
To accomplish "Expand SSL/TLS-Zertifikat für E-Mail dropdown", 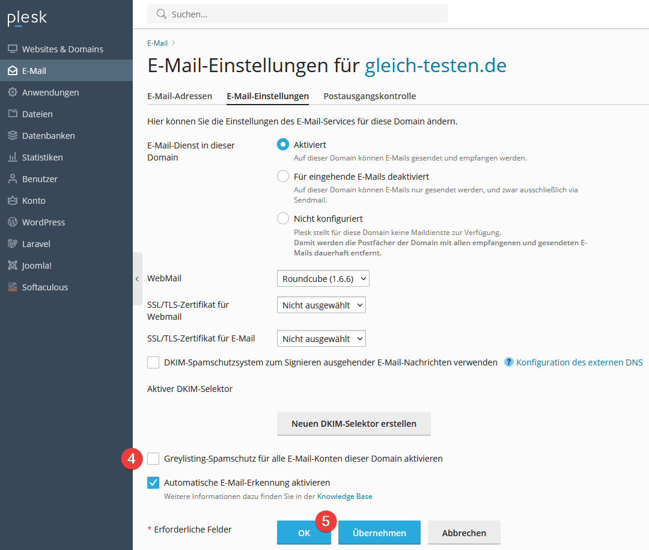I will point(321,339).
